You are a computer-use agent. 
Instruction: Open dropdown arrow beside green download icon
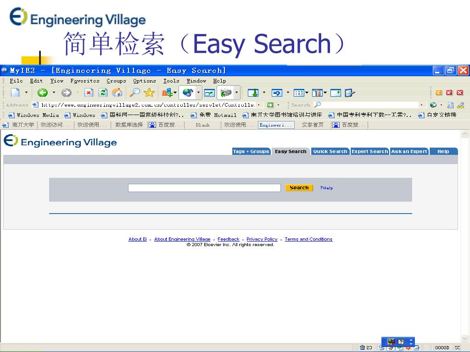click(264, 93)
